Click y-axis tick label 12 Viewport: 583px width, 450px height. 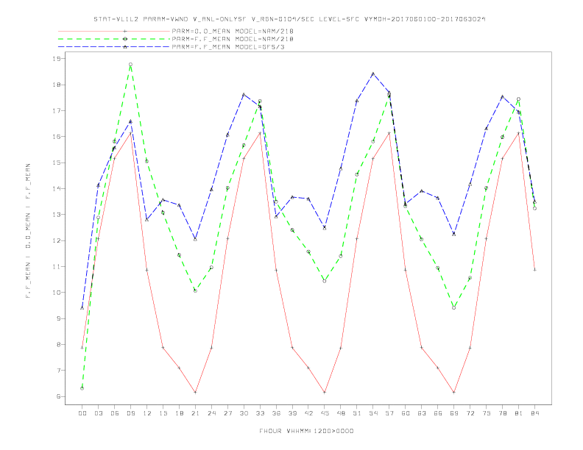[57, 240]
